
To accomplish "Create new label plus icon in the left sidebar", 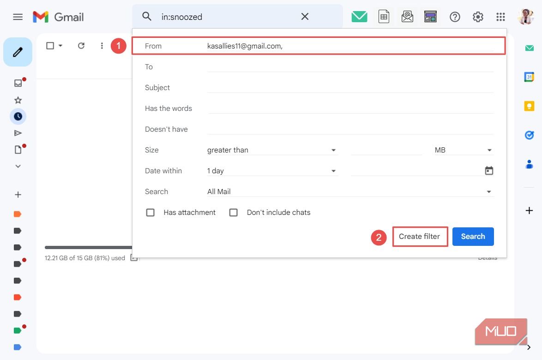I will pyautogui.click(x=18, y=195).
